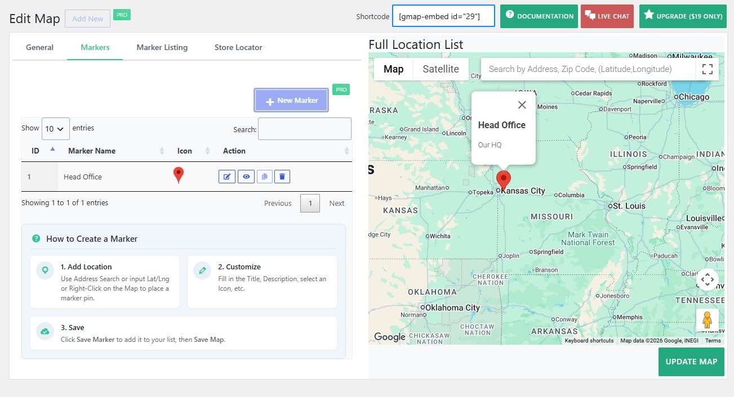
Task: Sort table by Action column
Action: click(282, 151)
